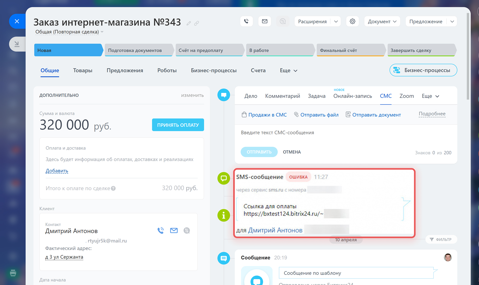Open the Фильтр button in the timeline

(x=441, y=239)
